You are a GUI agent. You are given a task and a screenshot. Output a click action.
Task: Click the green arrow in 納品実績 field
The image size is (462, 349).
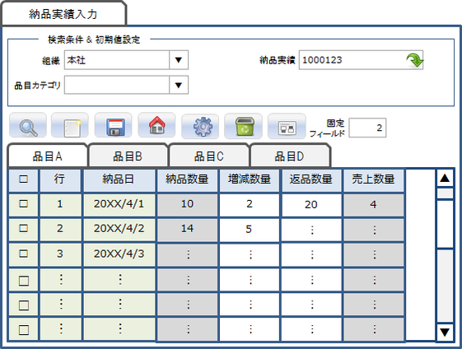pos(414,60)
